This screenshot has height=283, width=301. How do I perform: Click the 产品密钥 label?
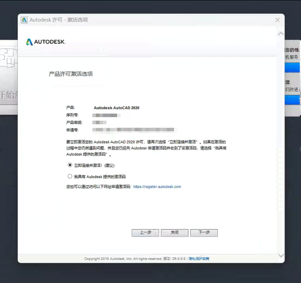point(74,122)
